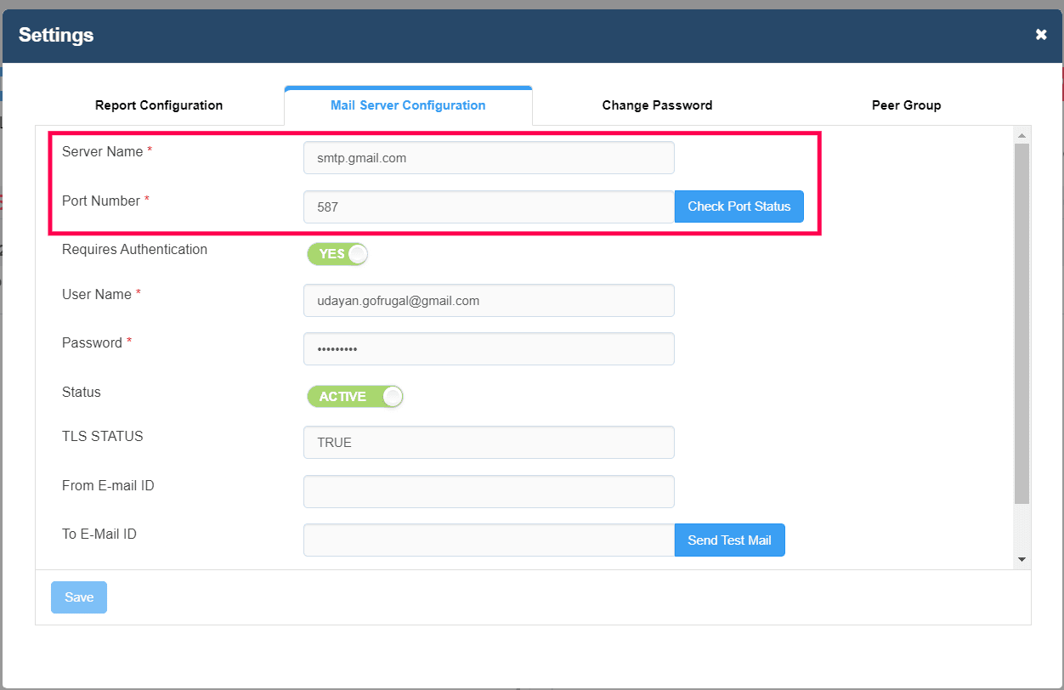Click the scrollbar down arrow
The height and width of the screenshot is (690, 1064).
pos(1022,560)
